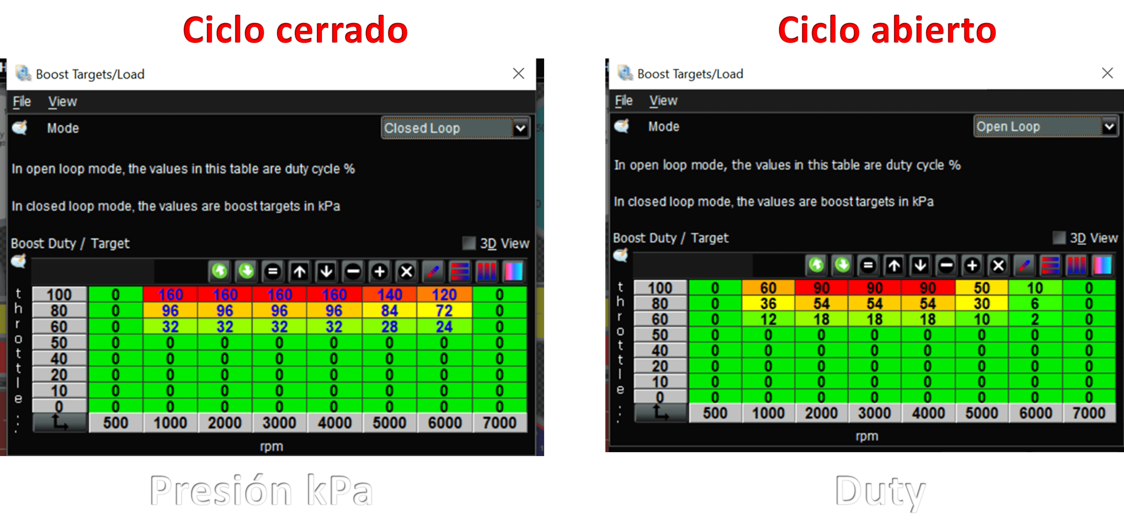Select 30 cell in Open Loop table

click(981, 303)
